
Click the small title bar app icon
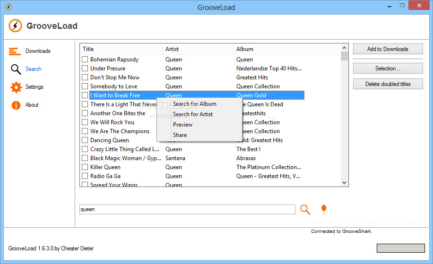click(x=9, y=7)
